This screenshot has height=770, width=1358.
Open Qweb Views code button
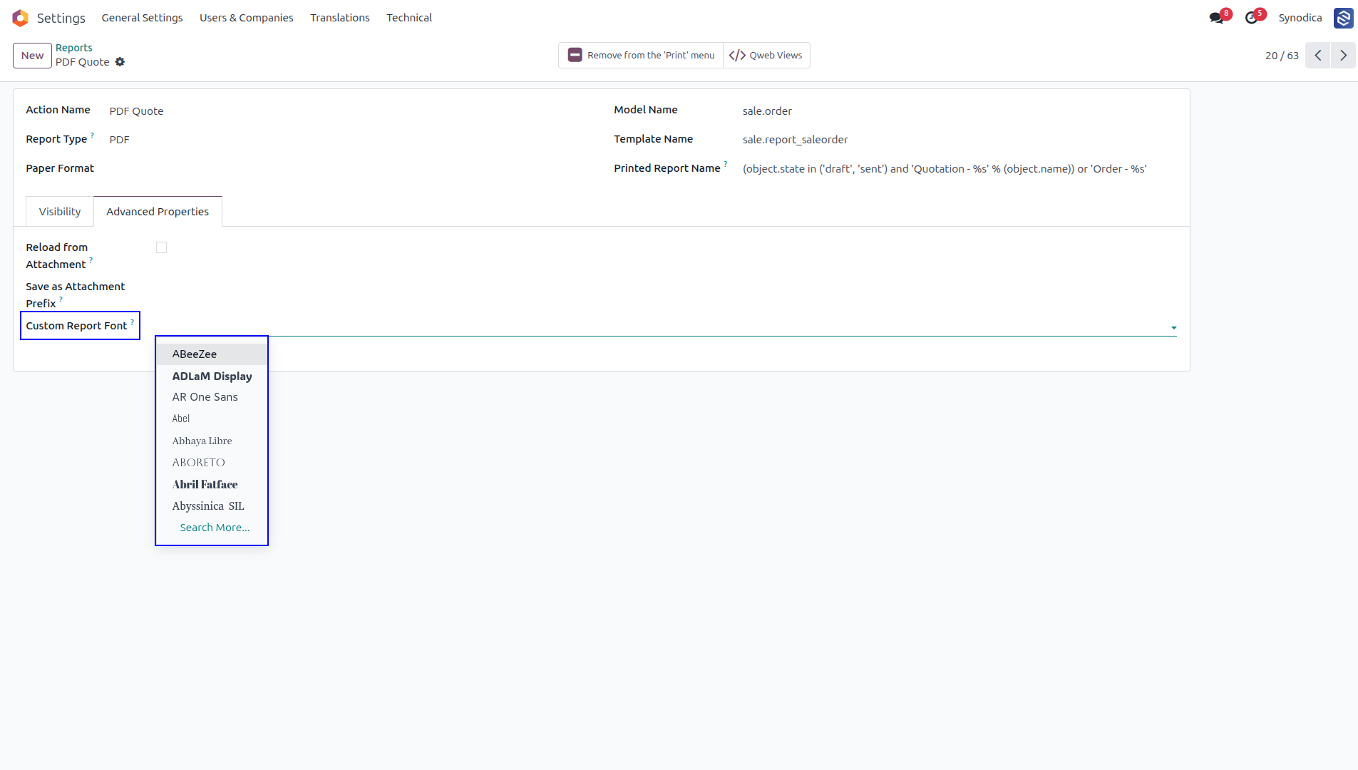[766, 56]
